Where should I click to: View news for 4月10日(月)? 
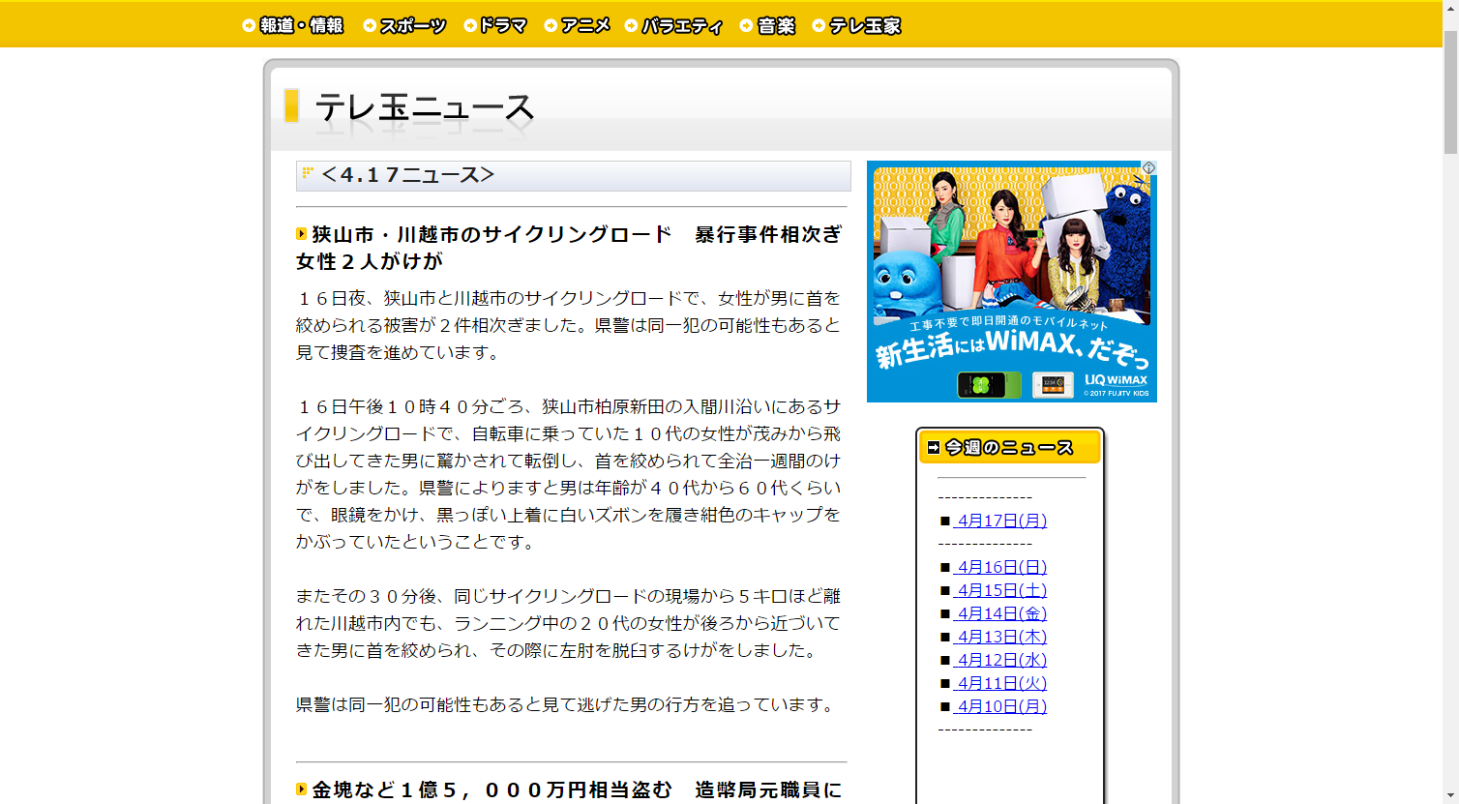[1001, 706]
